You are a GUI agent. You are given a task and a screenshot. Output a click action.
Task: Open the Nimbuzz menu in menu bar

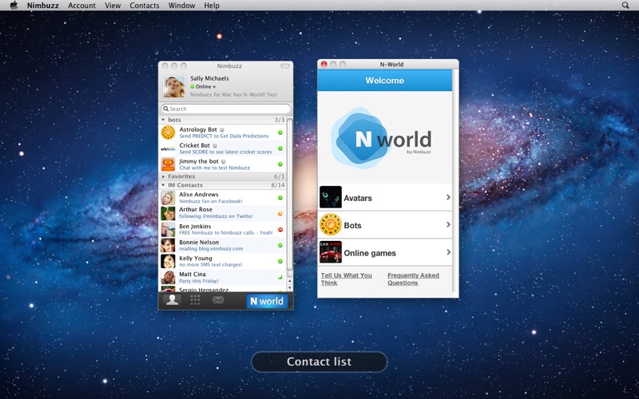[x=43, y=6]
